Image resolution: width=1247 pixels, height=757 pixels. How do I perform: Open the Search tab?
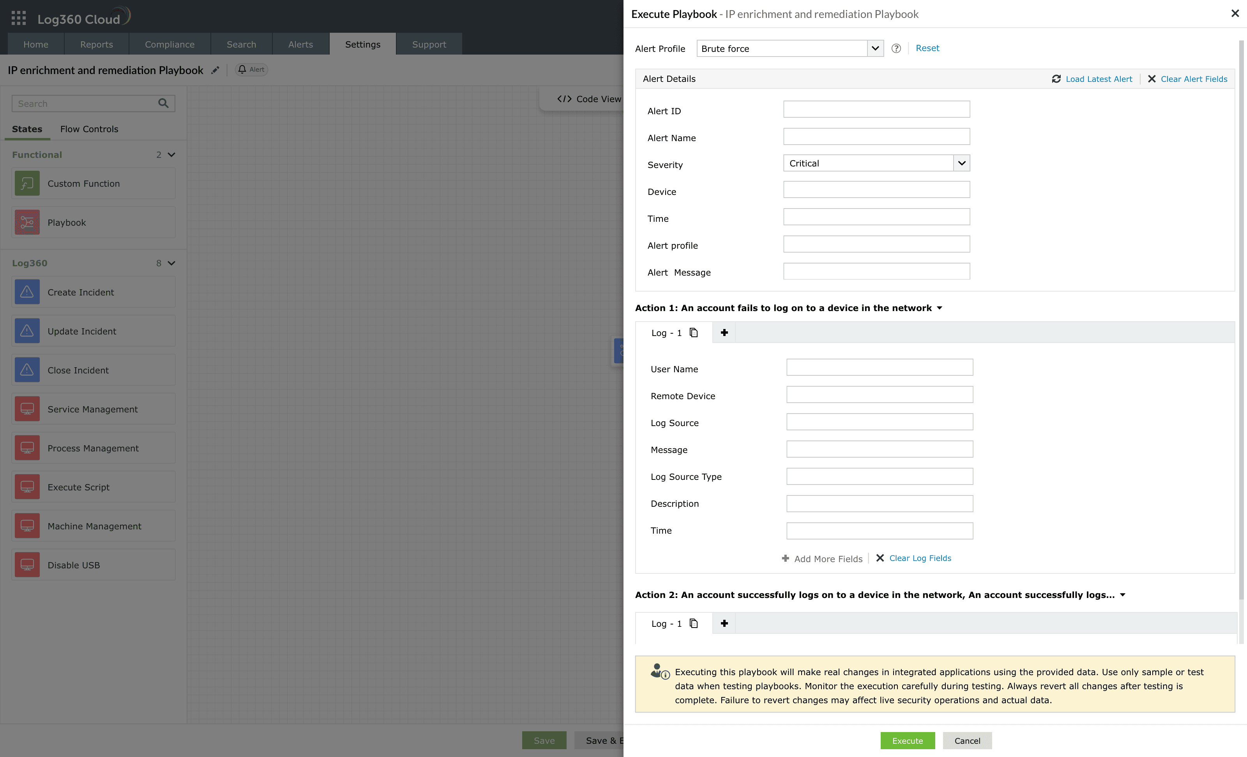tap(241, 44)
